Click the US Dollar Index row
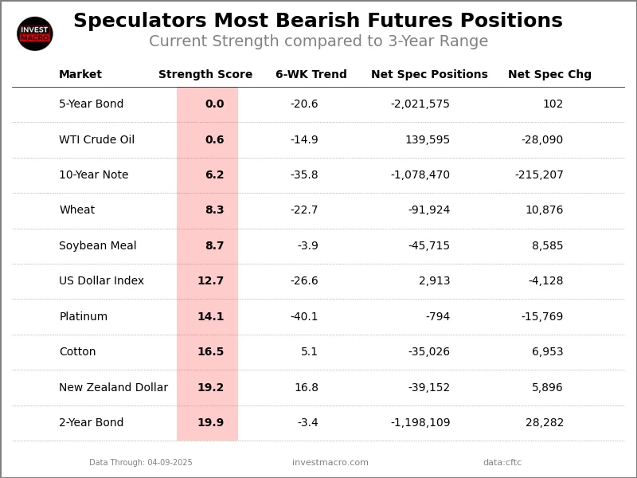This screenshot has width=637, height=478. (x=102, y=281)
